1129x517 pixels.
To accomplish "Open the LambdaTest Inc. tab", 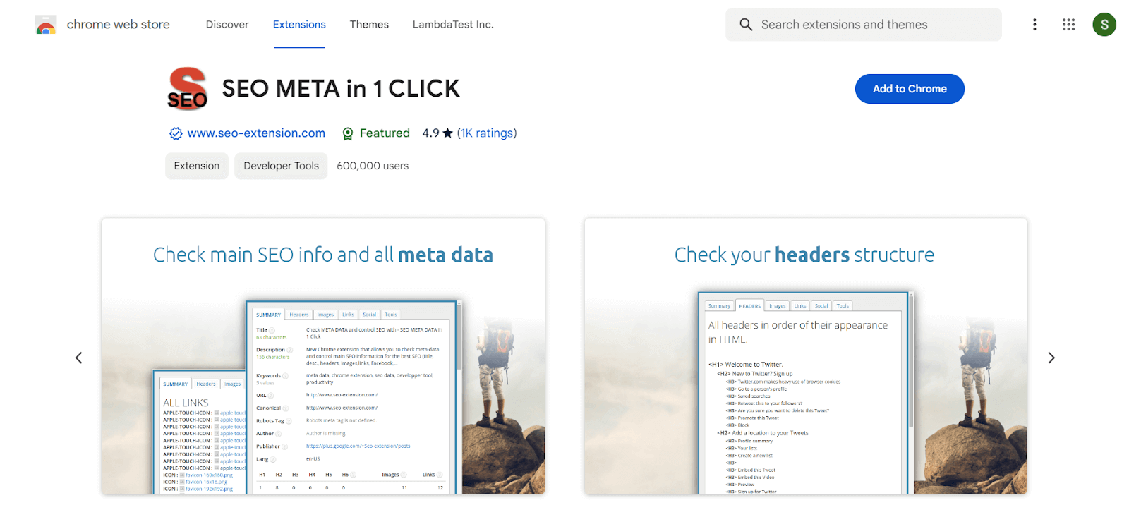I will [453, 25].
